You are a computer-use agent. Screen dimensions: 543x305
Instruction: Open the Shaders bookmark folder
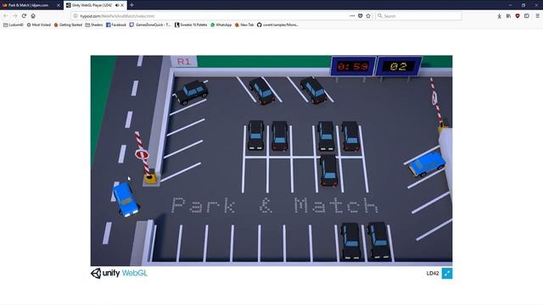pos(94,25)
